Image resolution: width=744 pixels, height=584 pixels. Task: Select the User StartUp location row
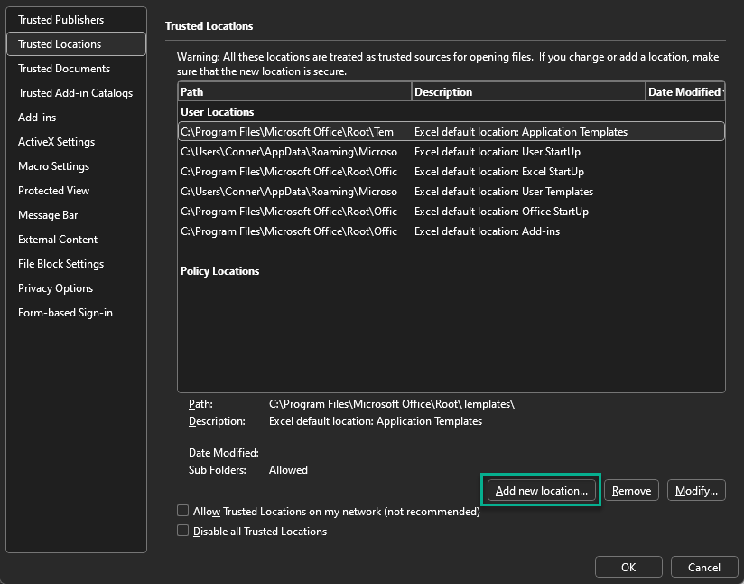click(x=450, y=152)
